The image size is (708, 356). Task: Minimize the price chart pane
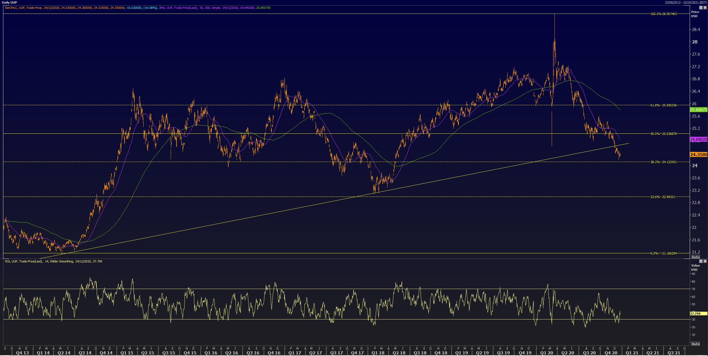coord(701,8)
